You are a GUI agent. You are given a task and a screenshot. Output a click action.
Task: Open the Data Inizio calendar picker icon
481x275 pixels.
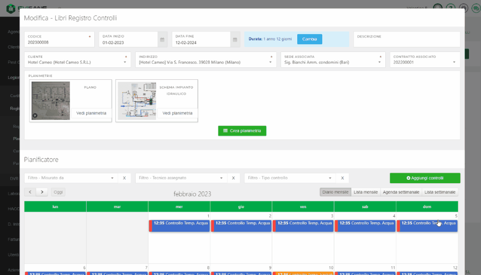163,39
